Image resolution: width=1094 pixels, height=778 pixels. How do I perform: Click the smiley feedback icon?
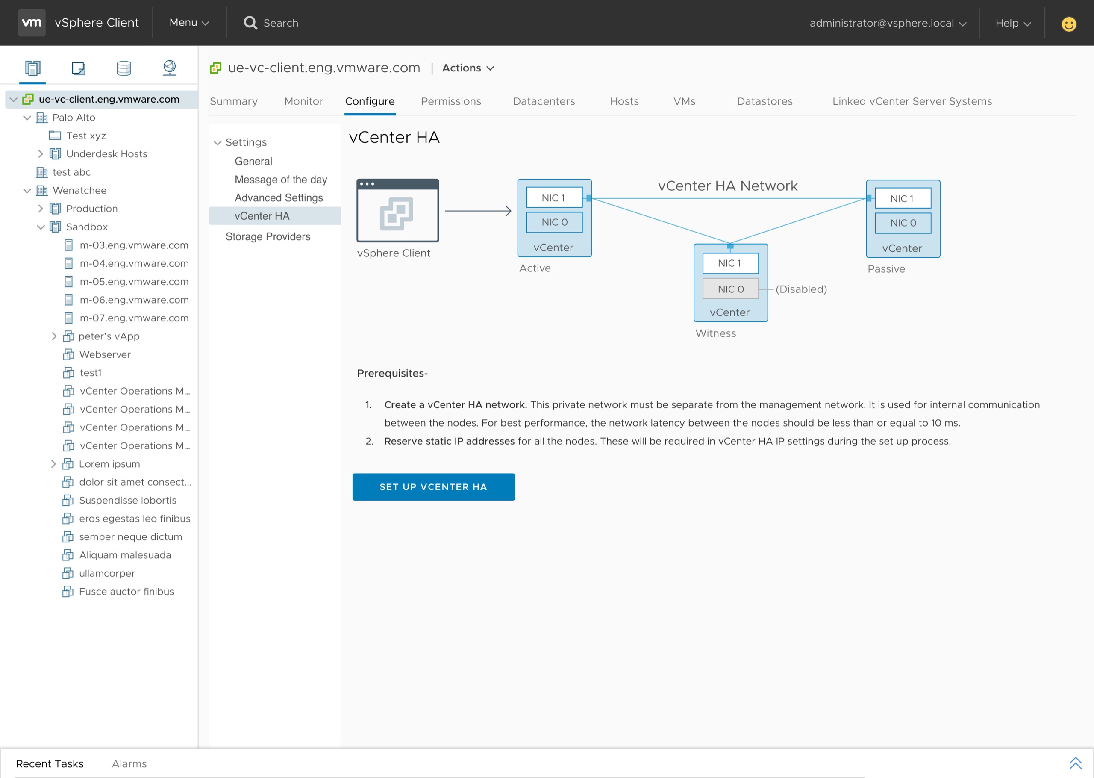tap(1069, 24)
